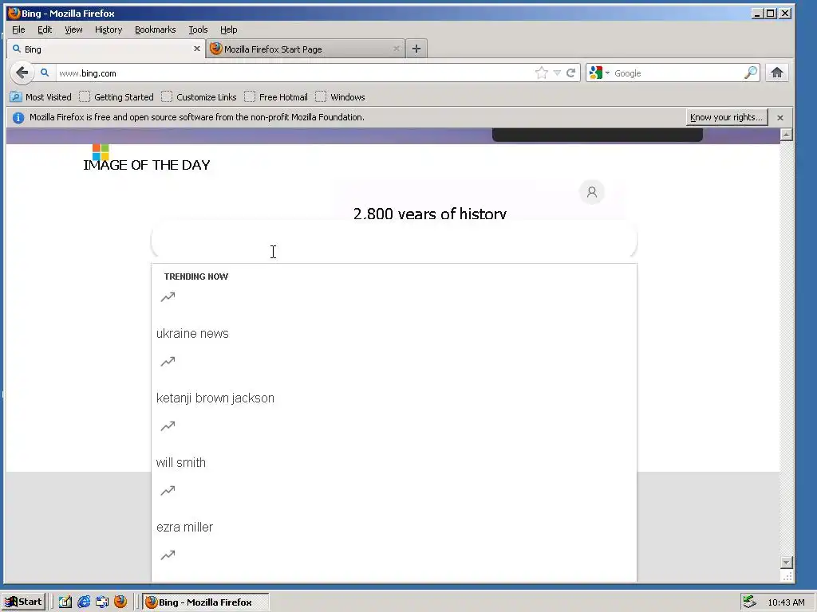This screenshot has height=612, width=817.
Task: Close the Bing tab
Action: (197, 49)
